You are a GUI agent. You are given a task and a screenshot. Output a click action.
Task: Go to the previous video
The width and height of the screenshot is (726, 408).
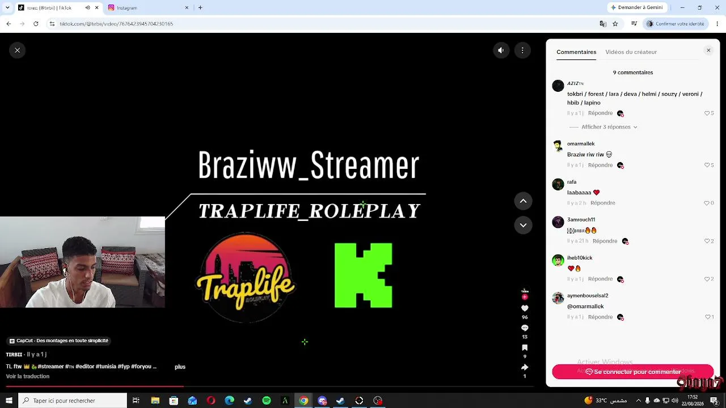pyautogui.click(x=523, y=201)
